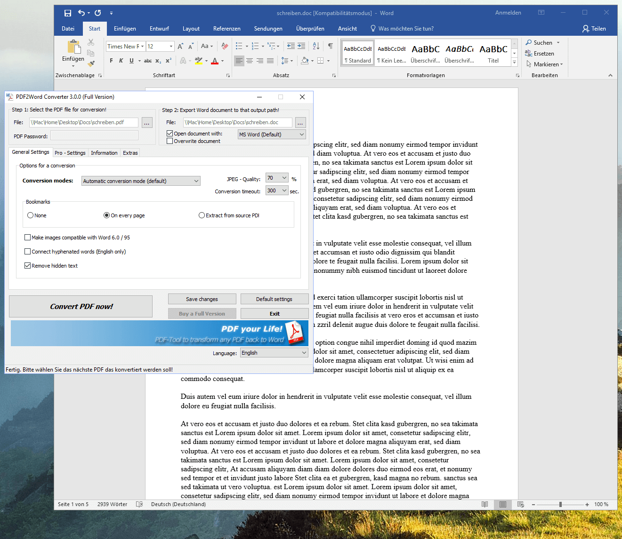This screenshot has width=622, height=539.
Task: Click the Redo icon in Word
Action: pos(98,13)
